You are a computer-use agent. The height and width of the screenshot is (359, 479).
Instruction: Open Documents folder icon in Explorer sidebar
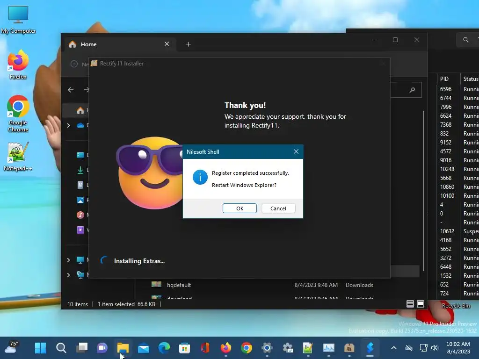coord(80,185)
